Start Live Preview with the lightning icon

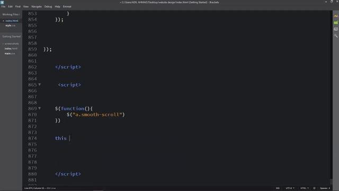click(336, 16)
